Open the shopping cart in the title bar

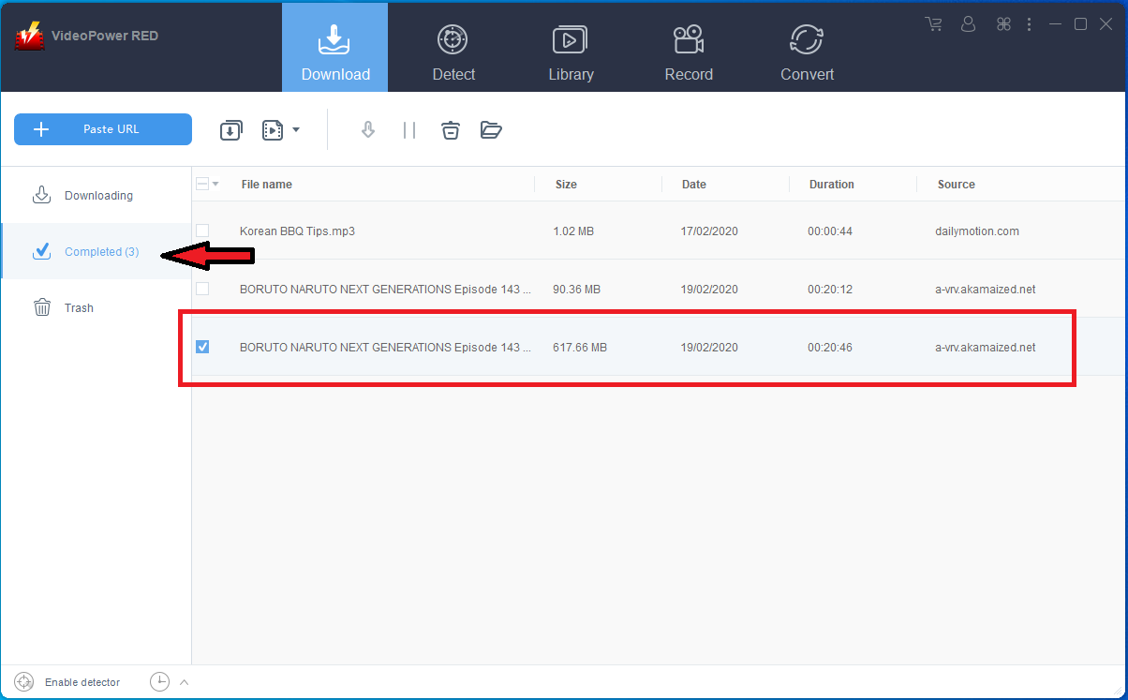tap(933, 23)
